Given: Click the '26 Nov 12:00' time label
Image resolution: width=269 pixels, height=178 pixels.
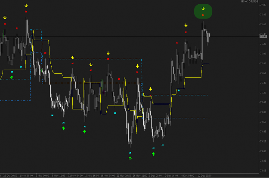Looking at the screenshot, I should point(140,175).
